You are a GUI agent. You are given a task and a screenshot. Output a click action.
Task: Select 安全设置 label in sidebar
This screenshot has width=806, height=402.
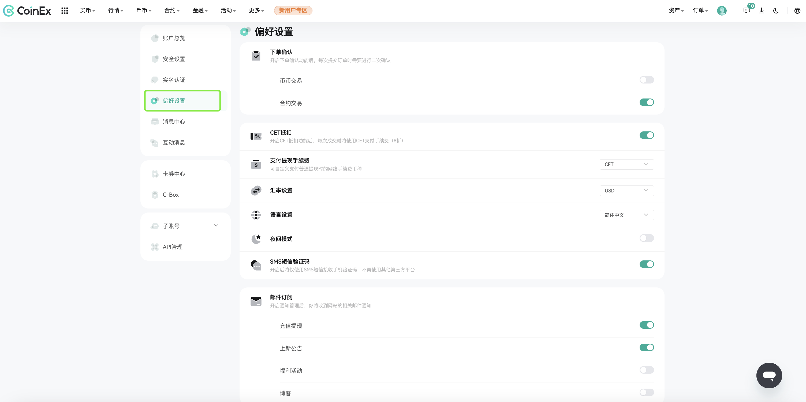pos(174,59)
